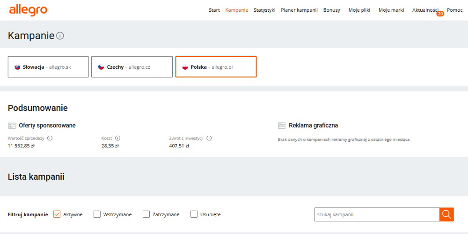Open the Kampanie navigation item
Screen dimensions: 468x234
237,10
